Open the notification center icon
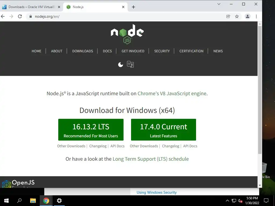This screenshot has height=206, width=275. tap(266, 201)
